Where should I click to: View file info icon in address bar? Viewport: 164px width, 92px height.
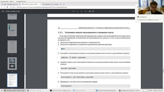pyautogui.click(x=11, y=7)
